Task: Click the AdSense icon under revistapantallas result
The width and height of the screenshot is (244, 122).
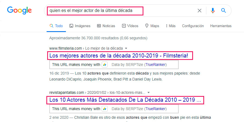Action: pyautogui.click(x=105, y=109)
